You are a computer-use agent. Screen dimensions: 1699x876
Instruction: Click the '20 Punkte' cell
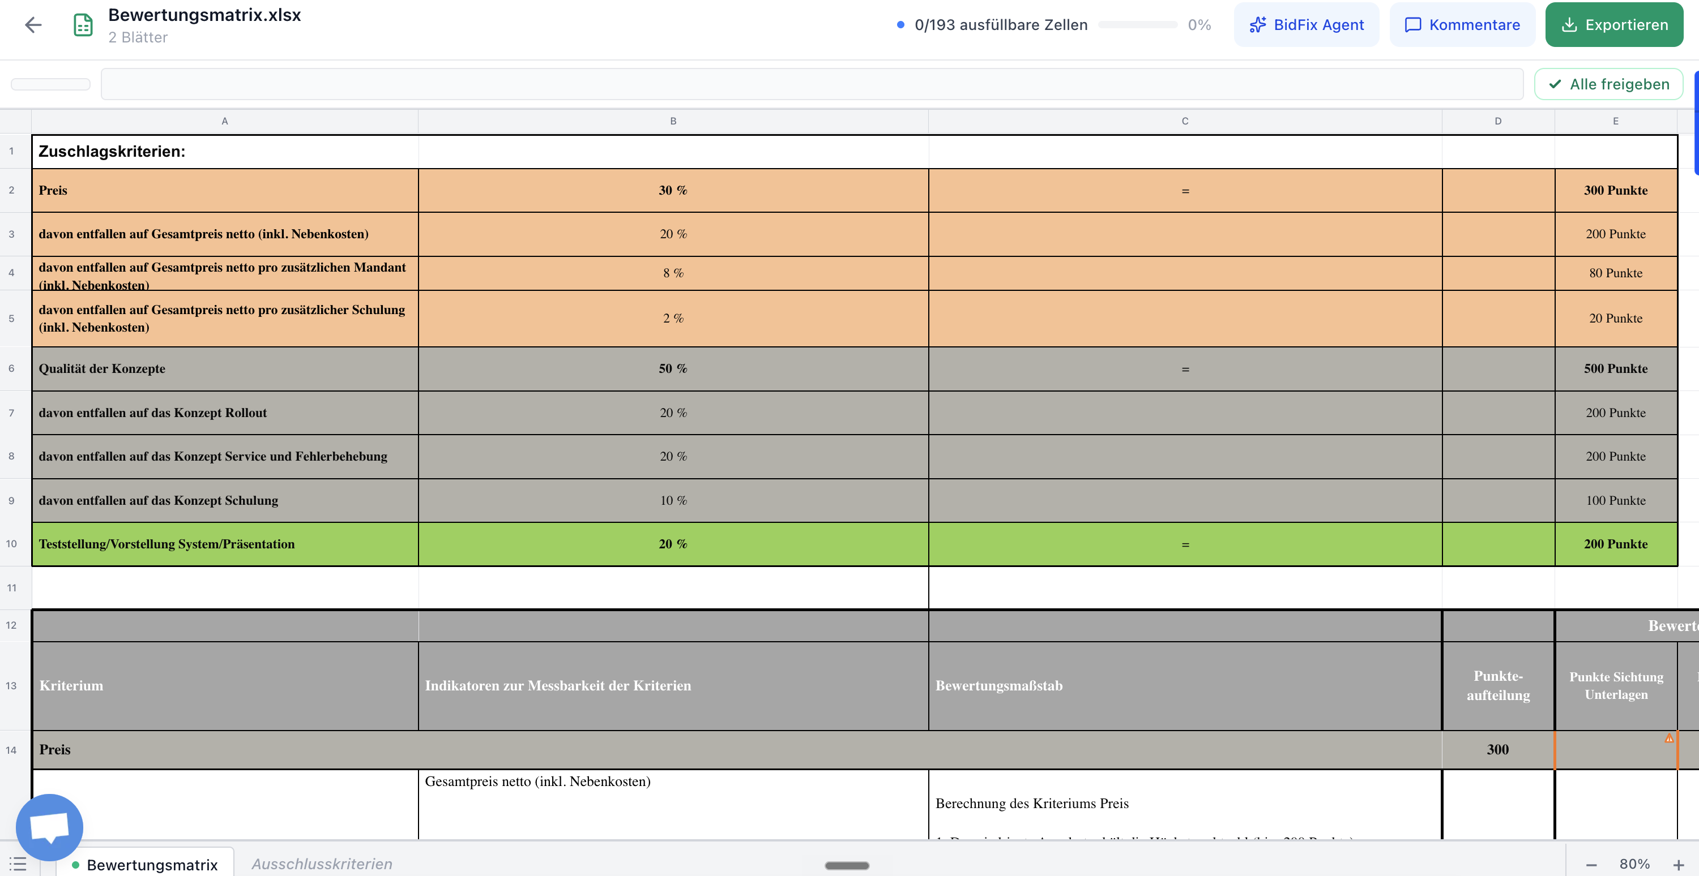1616,319
